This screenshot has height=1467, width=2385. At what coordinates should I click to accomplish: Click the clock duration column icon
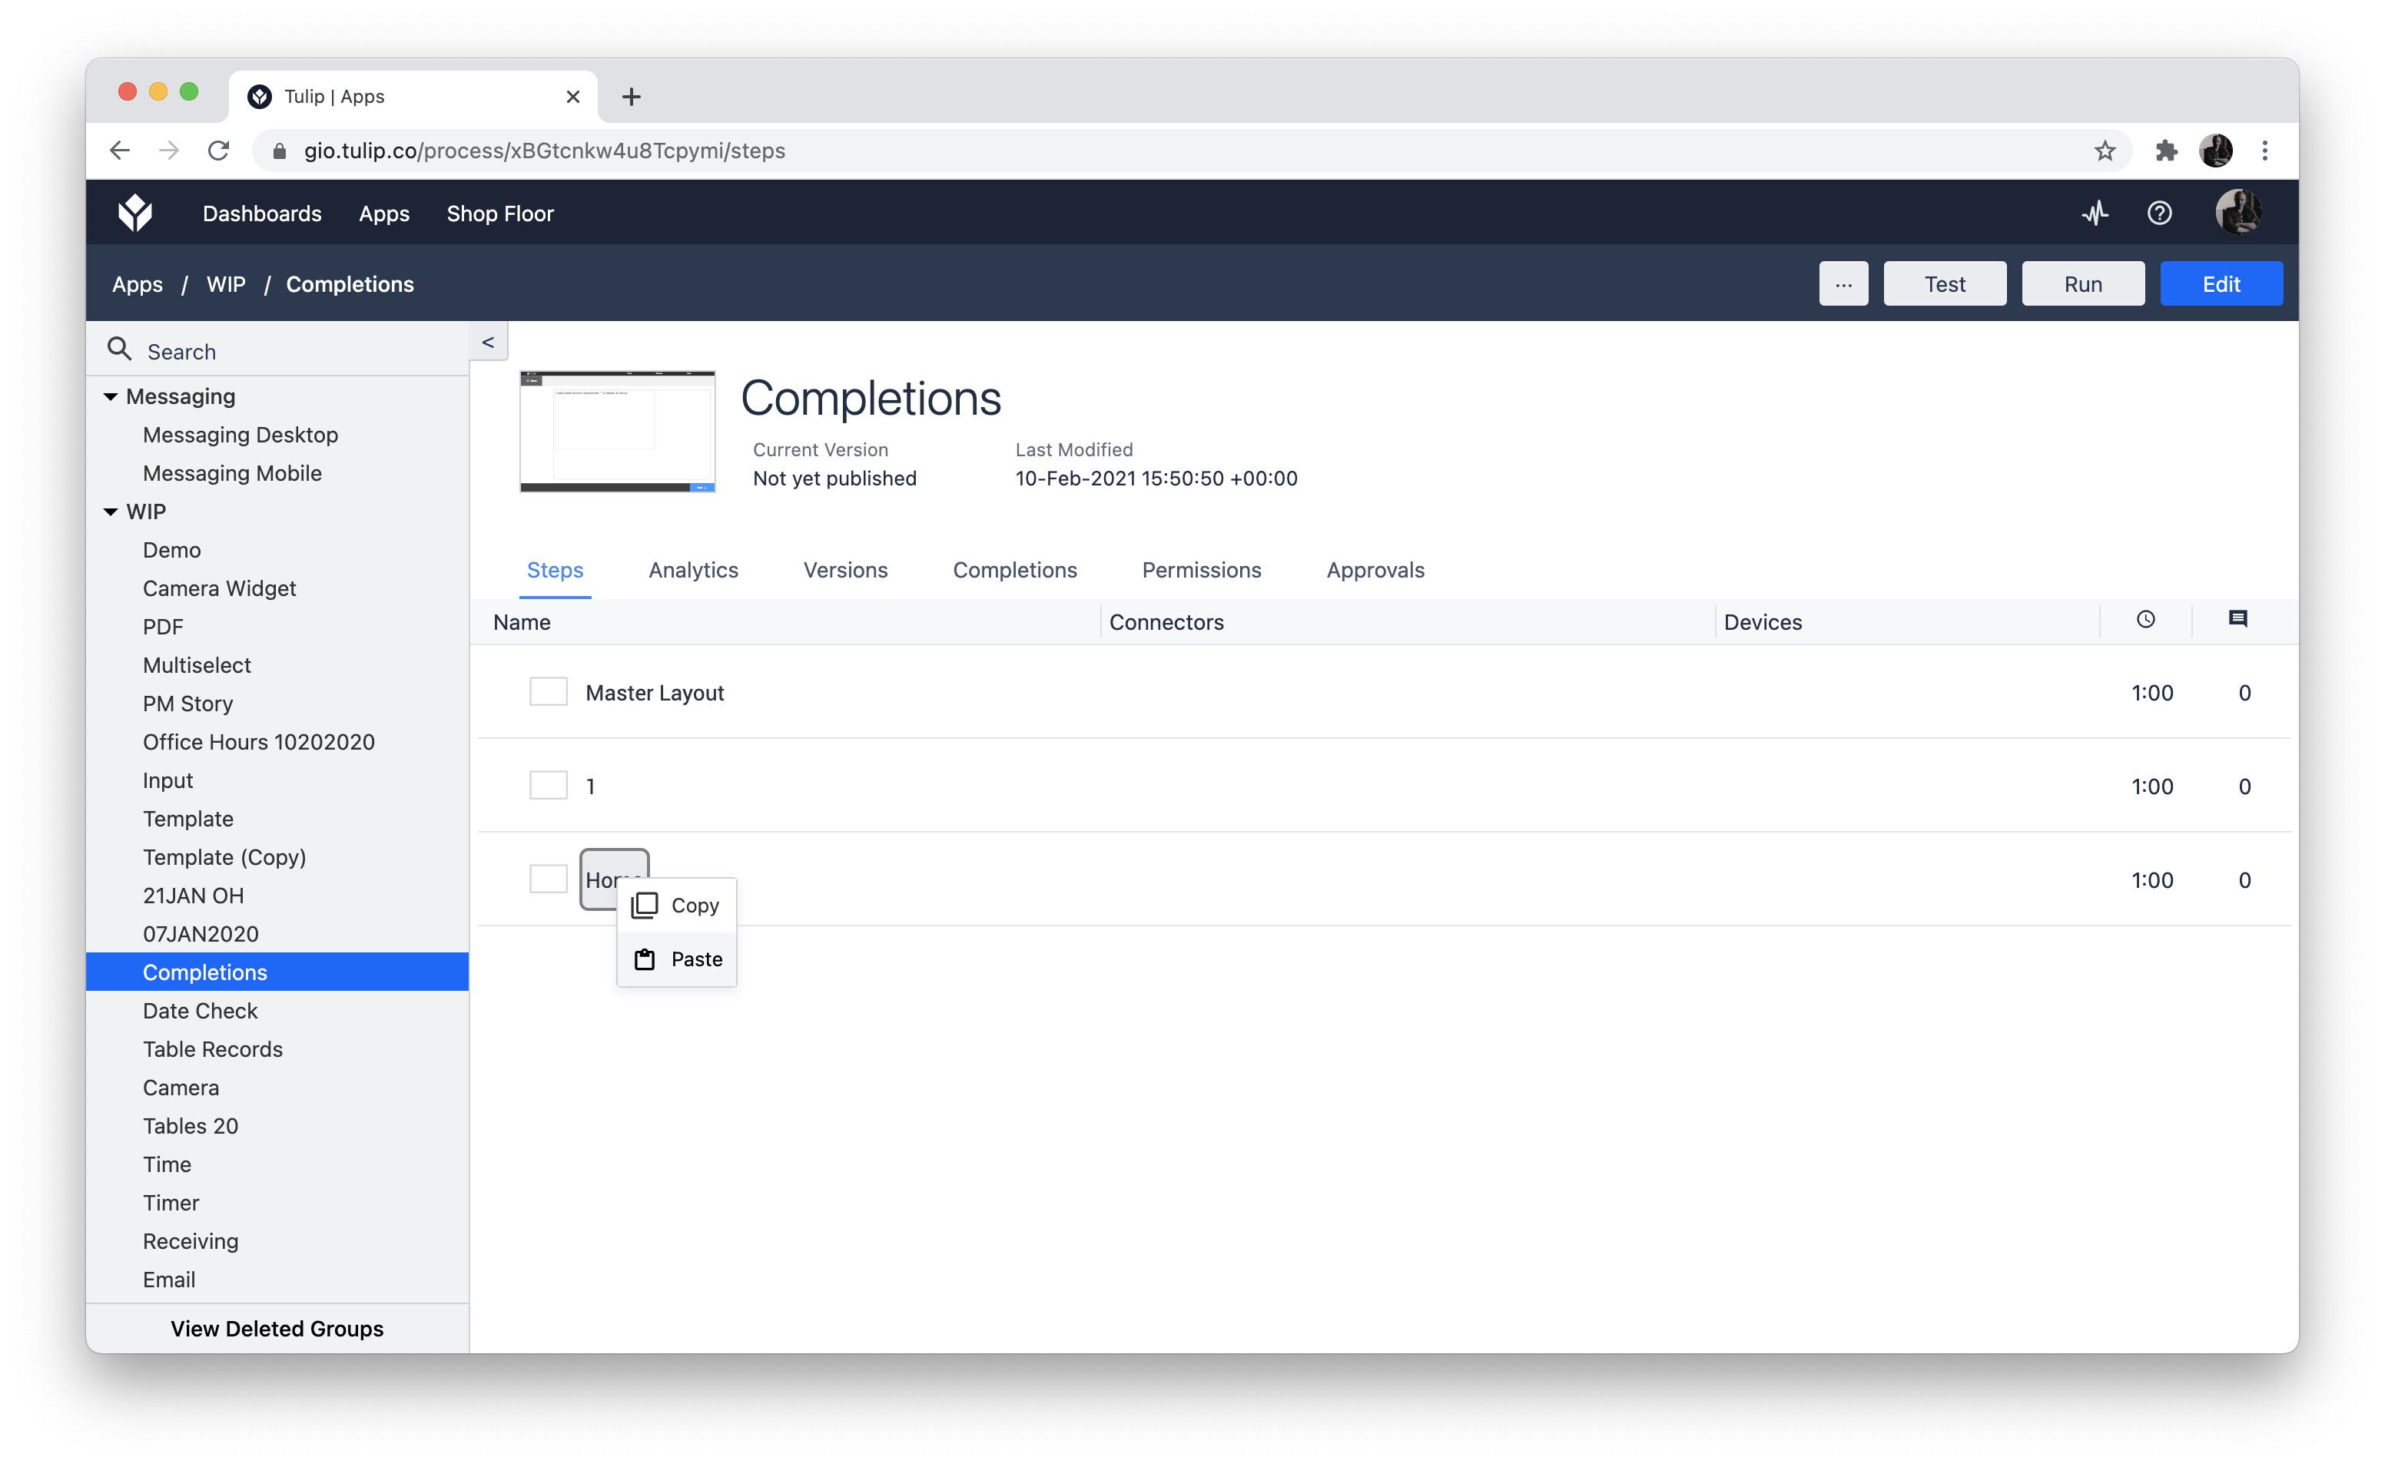(2145, 620)
